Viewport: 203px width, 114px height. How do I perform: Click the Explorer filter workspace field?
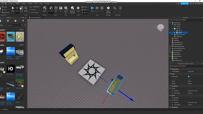pyautogui.click(x=186, y=20)
